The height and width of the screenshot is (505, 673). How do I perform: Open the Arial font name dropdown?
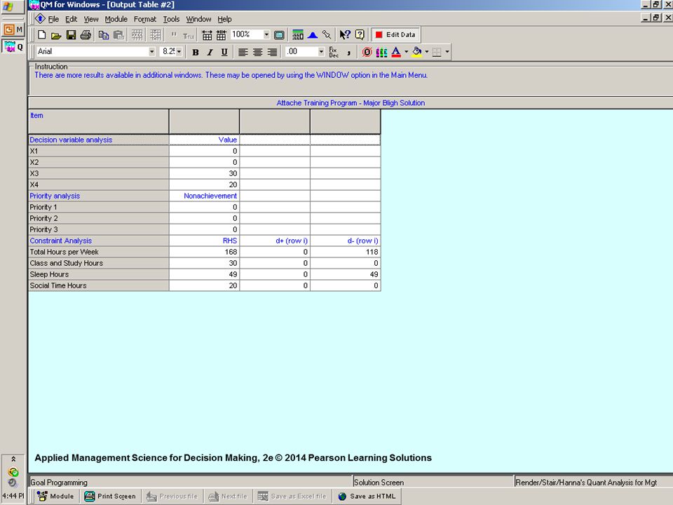pyautogui.click(x=152, y=51)
